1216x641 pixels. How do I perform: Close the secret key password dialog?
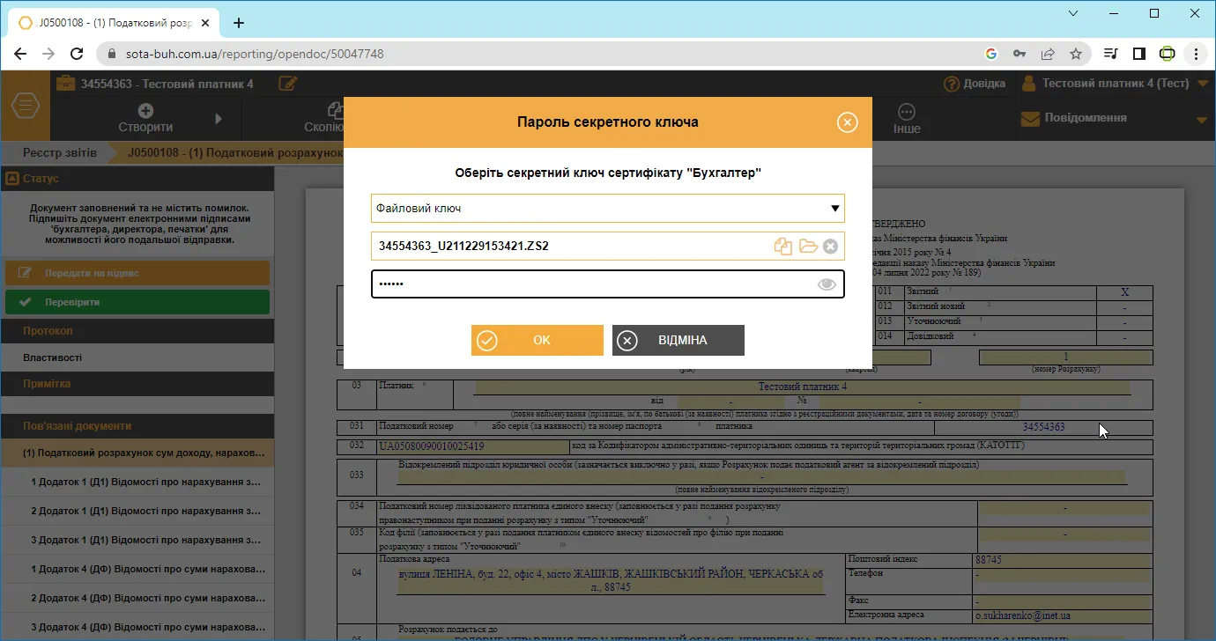coord(847,122)
